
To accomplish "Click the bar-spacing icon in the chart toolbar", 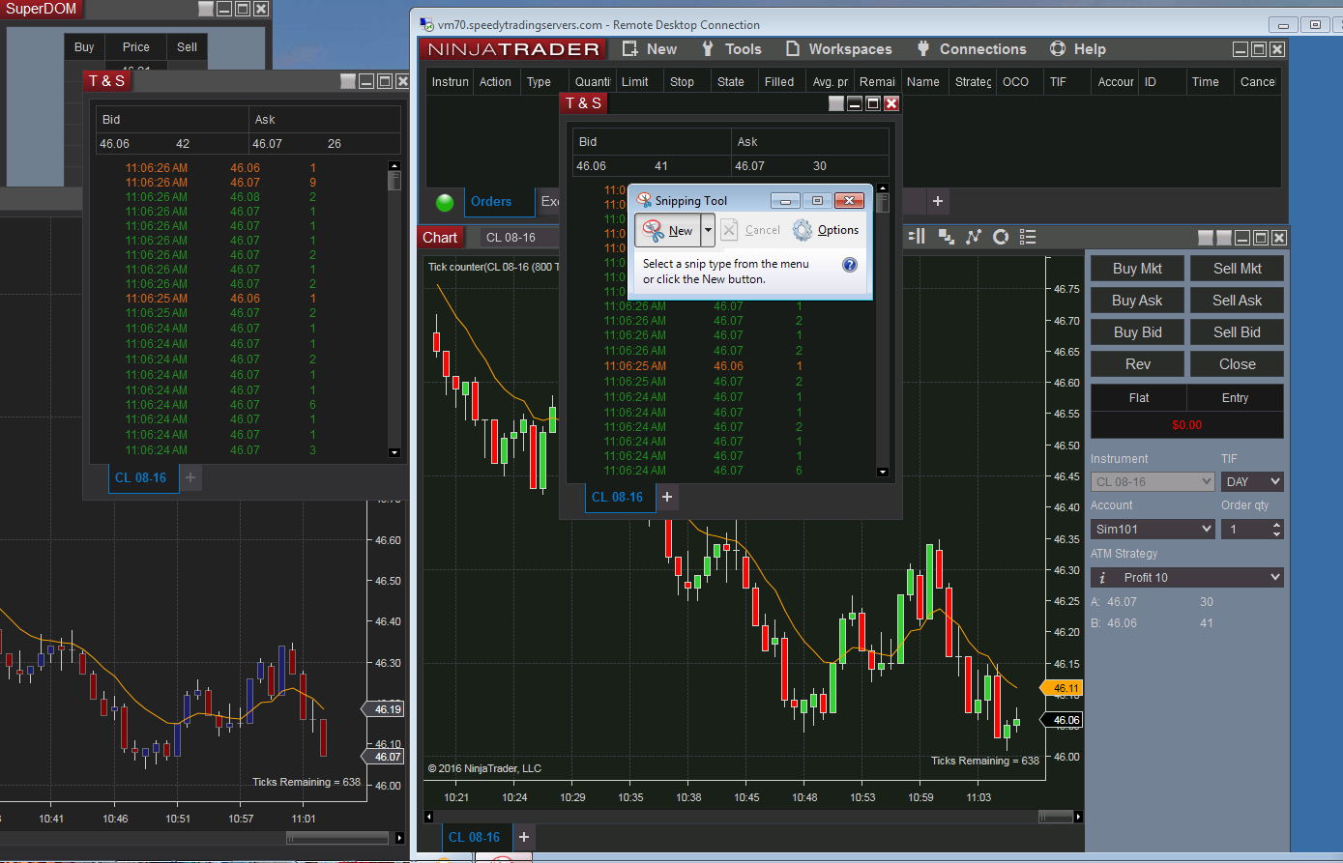I will coord(918,237).
